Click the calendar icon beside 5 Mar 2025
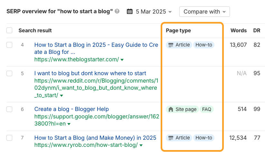Screen dimensions: 265x152 pos(130,12)
